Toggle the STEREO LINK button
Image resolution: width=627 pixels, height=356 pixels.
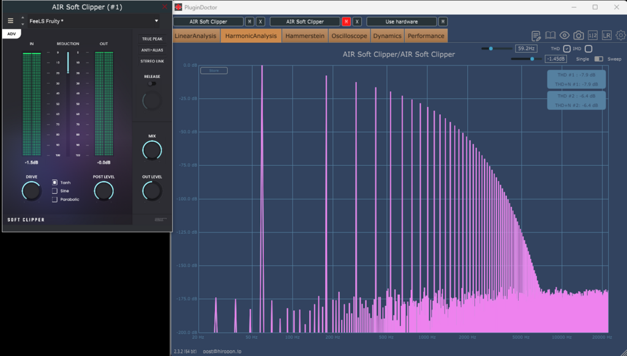click(152, 61)
